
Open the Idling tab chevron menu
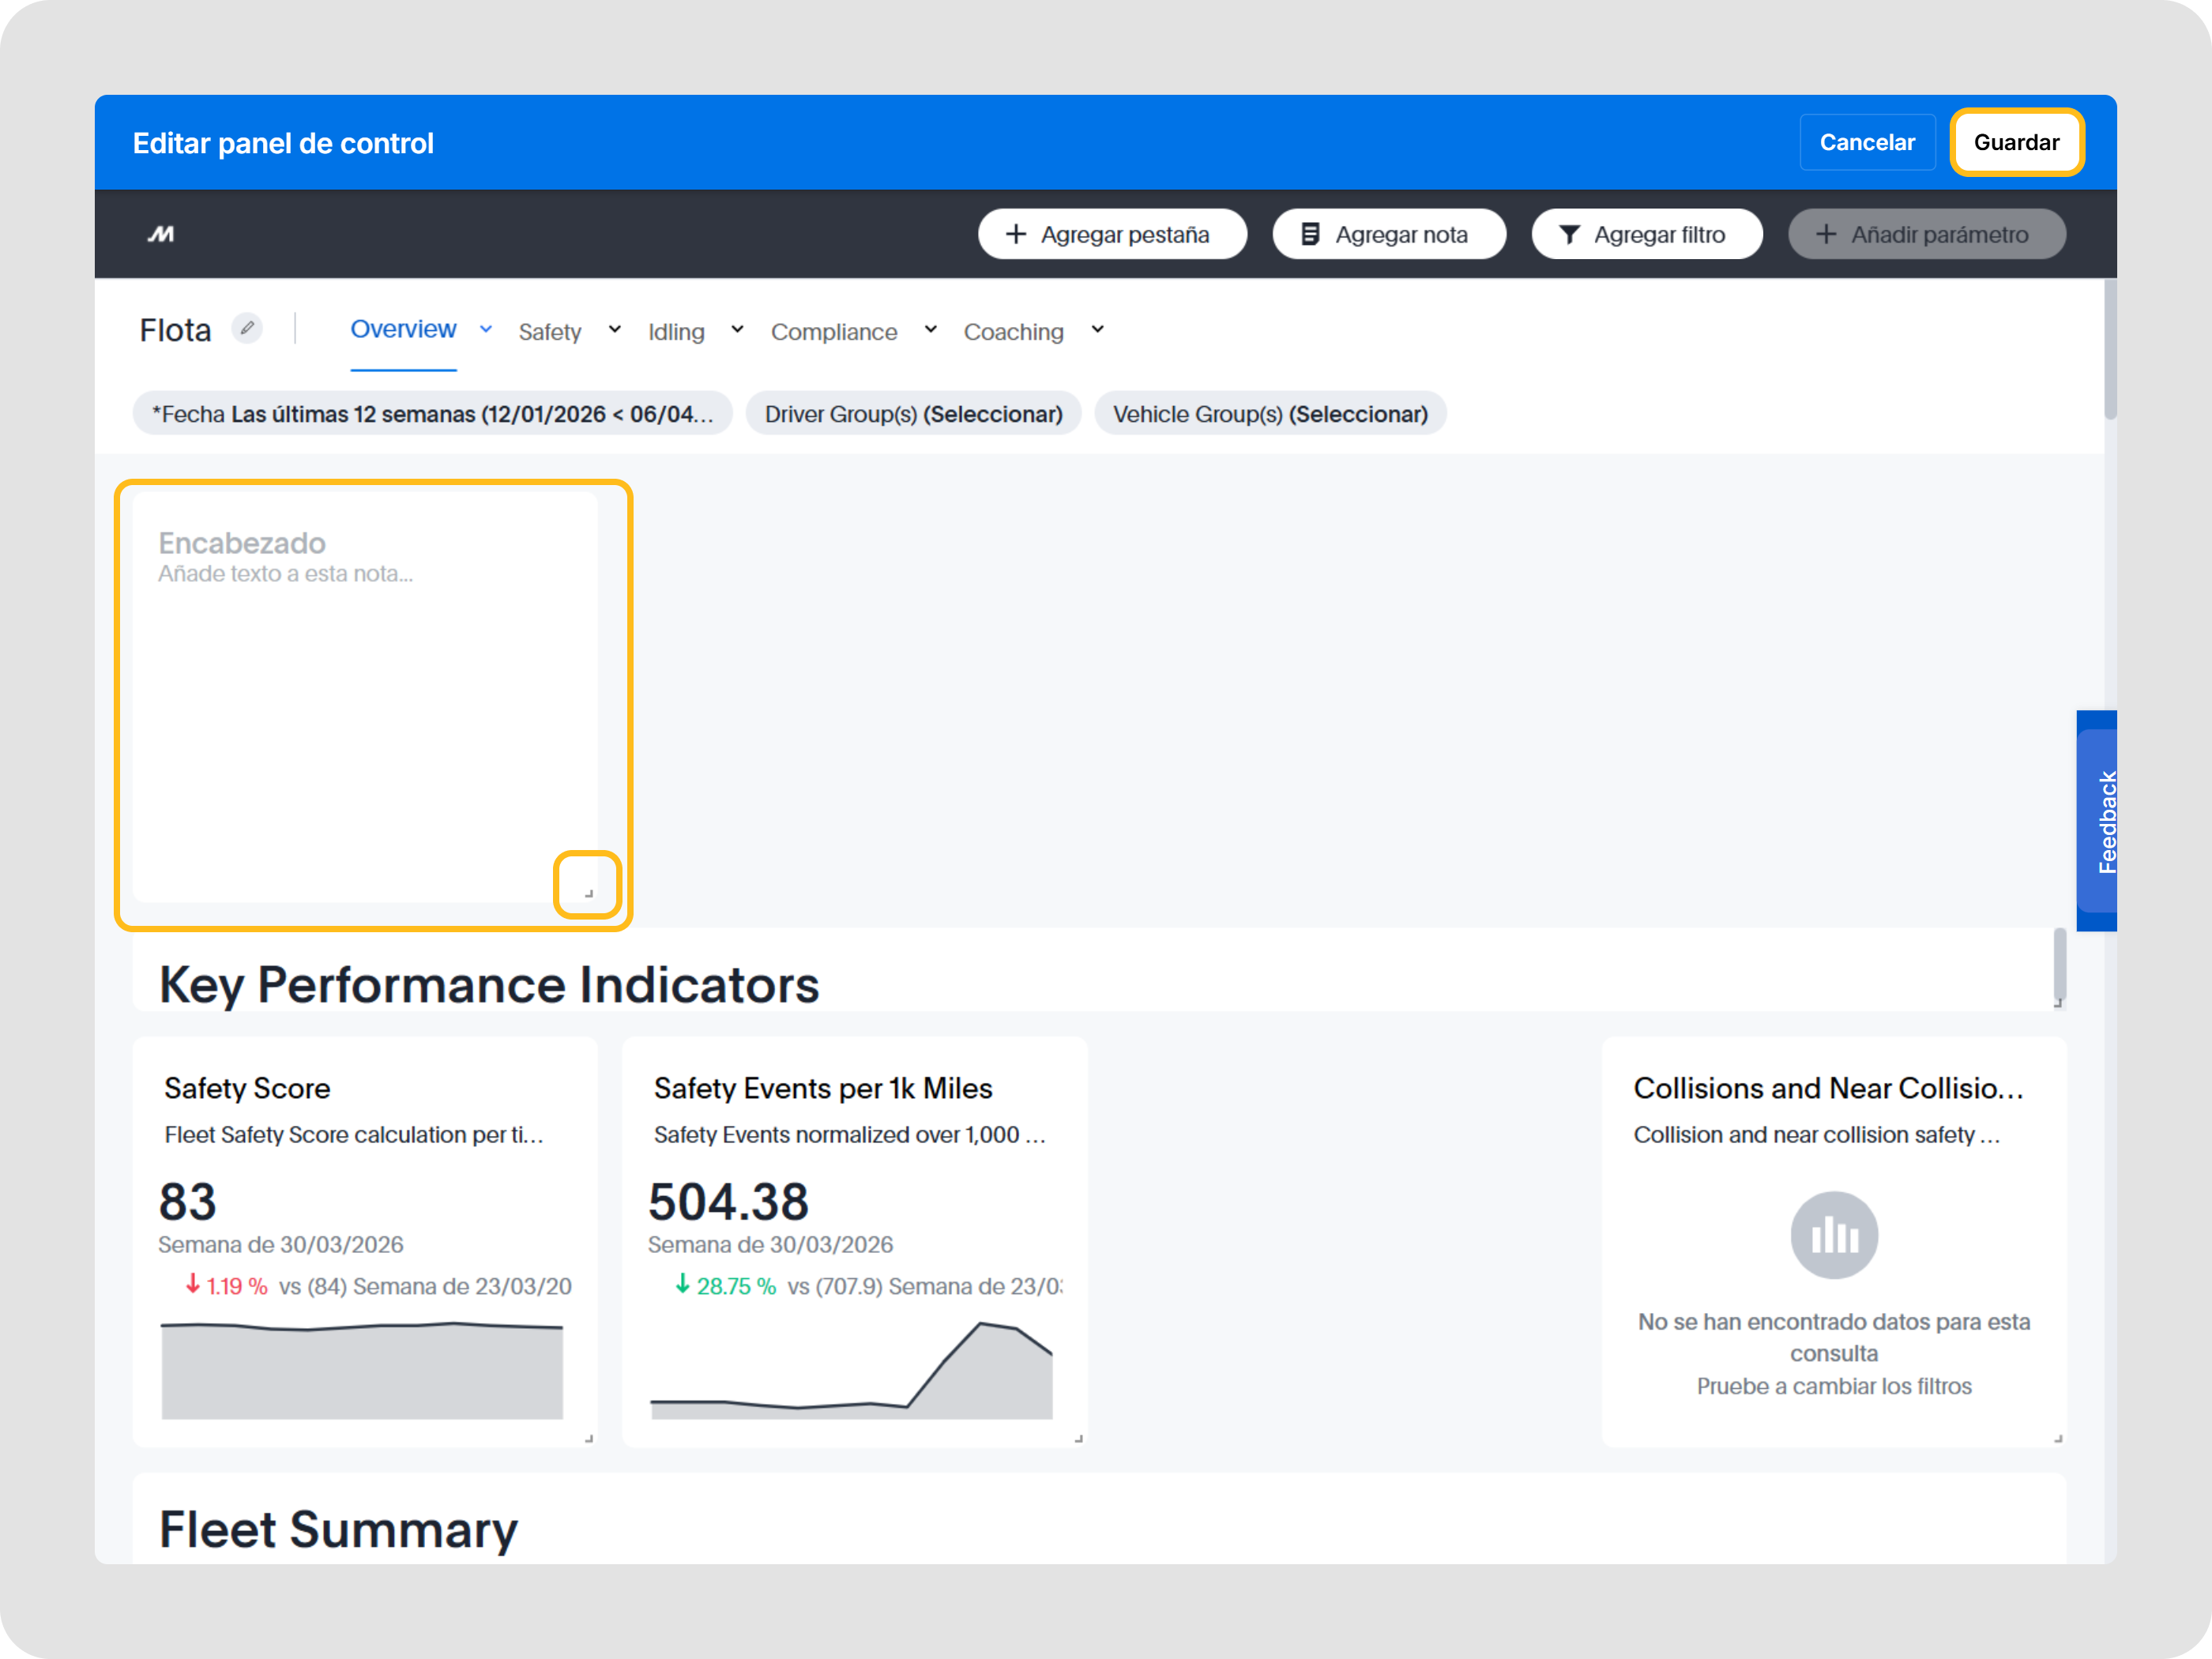point(737,329)
